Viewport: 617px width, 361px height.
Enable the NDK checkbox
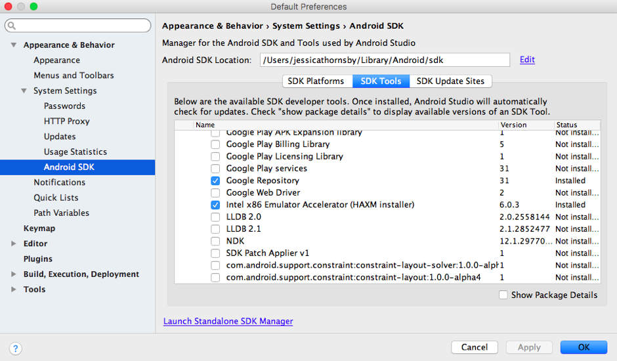[215, 241]
